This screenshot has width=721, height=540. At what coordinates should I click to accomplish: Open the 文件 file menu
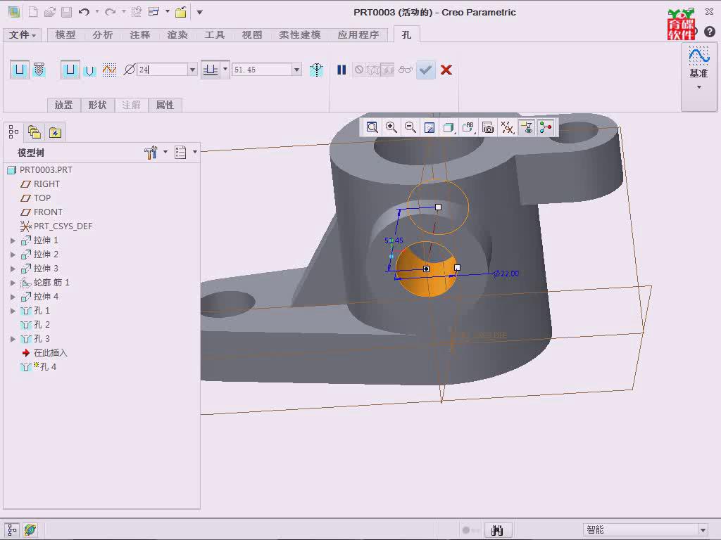tap(22, 35)
